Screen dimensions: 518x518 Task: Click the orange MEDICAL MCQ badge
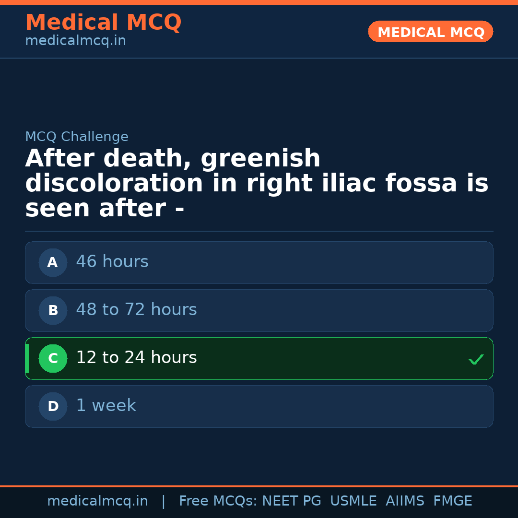pyautogui.click(x=430, y=32)
